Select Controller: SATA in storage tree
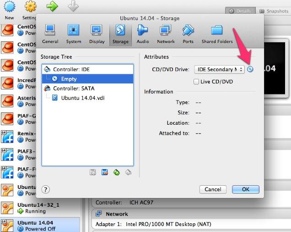Viewport: 291px width, 232px height. tap(87, 88)
